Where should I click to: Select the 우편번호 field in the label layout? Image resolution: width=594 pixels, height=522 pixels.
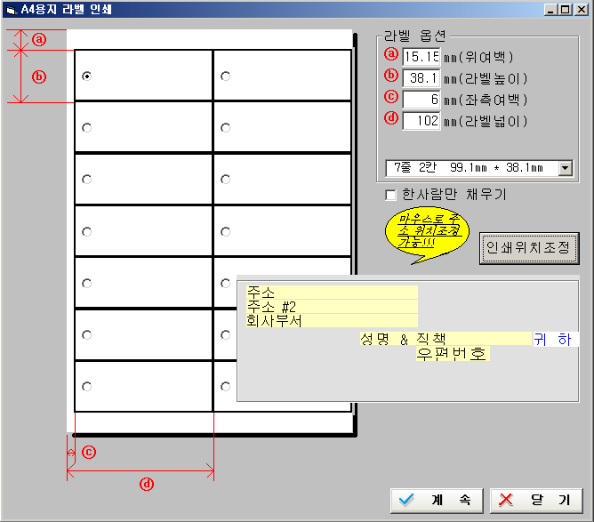pos(453,354)
